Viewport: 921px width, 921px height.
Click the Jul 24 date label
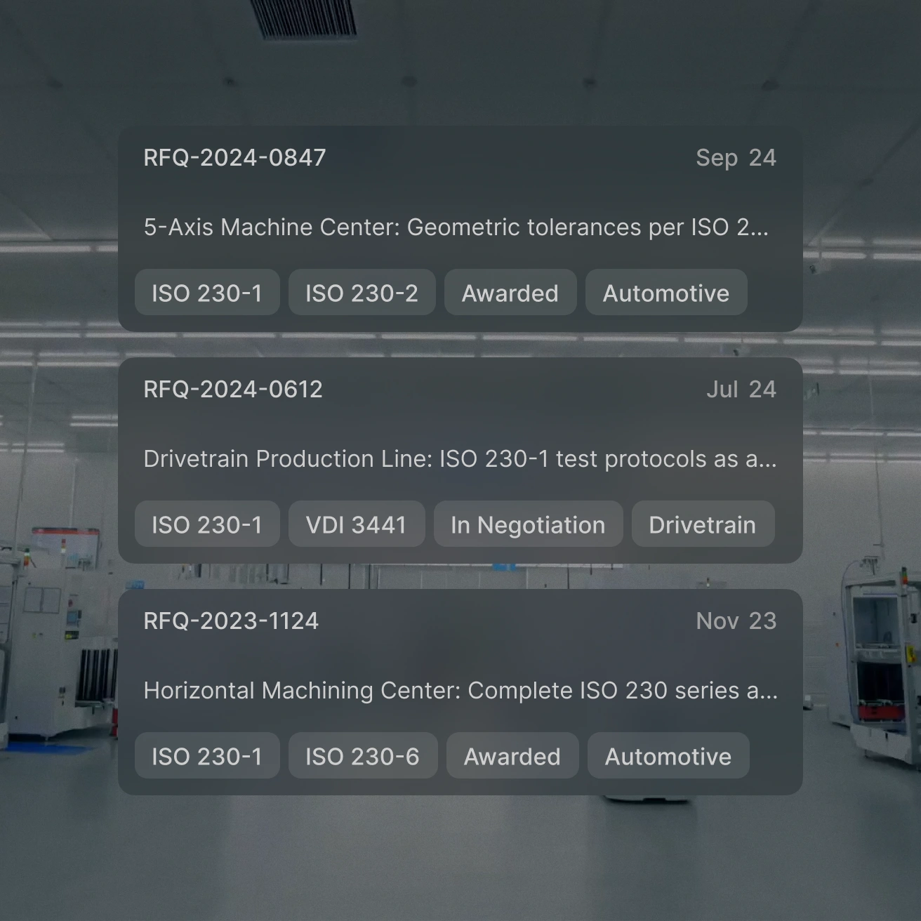741,390
